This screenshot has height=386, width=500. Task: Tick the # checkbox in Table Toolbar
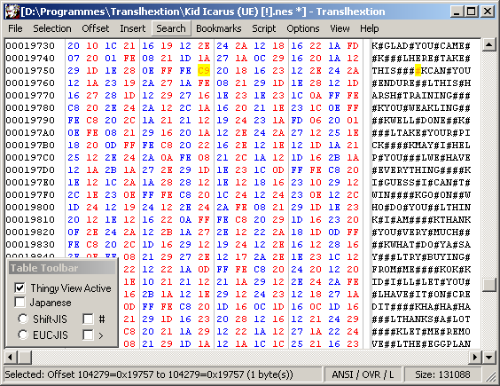88,319
